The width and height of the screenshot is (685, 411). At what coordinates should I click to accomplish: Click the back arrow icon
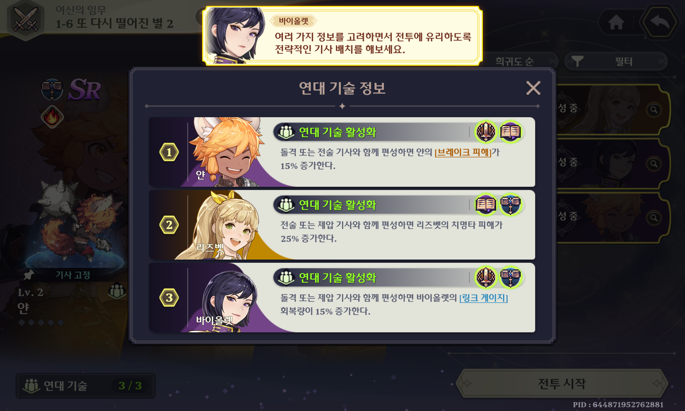(x=660, y=22)
